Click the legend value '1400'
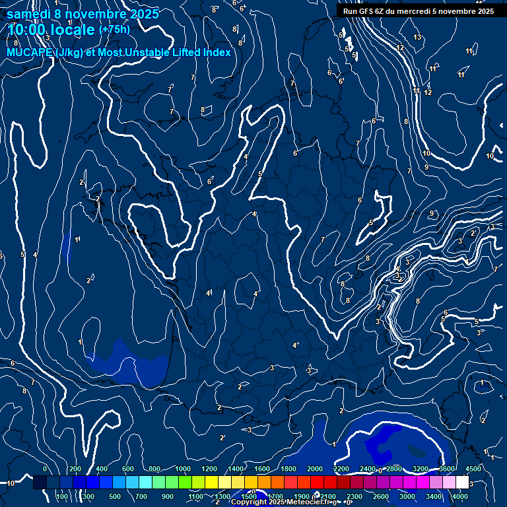This screenshot has height=507, width=507. (236, 469)
